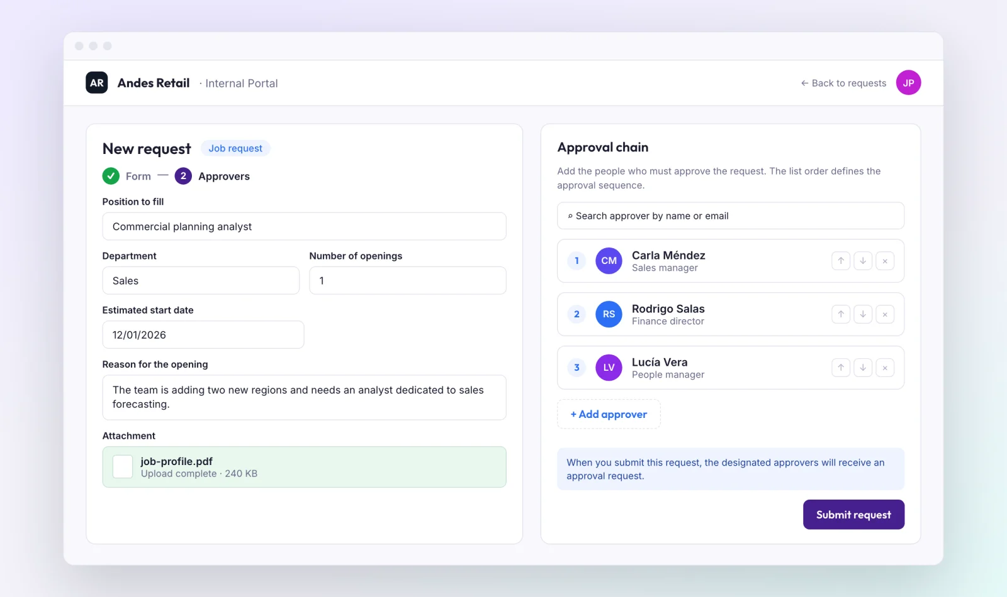The image size is (1007, 597).
Task: Click the CM avatar of Carla Méndez
Action: tap(609, 261)
